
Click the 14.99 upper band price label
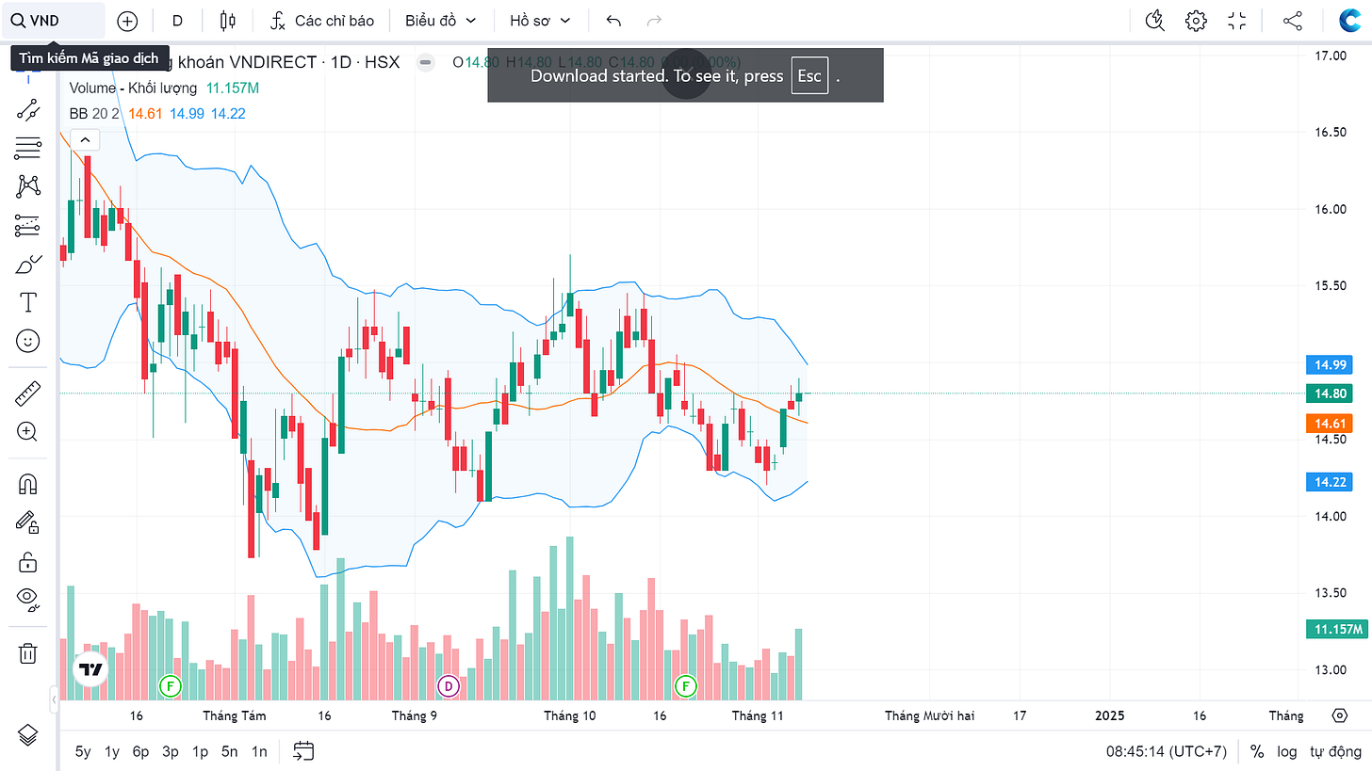pos(1331,364)
